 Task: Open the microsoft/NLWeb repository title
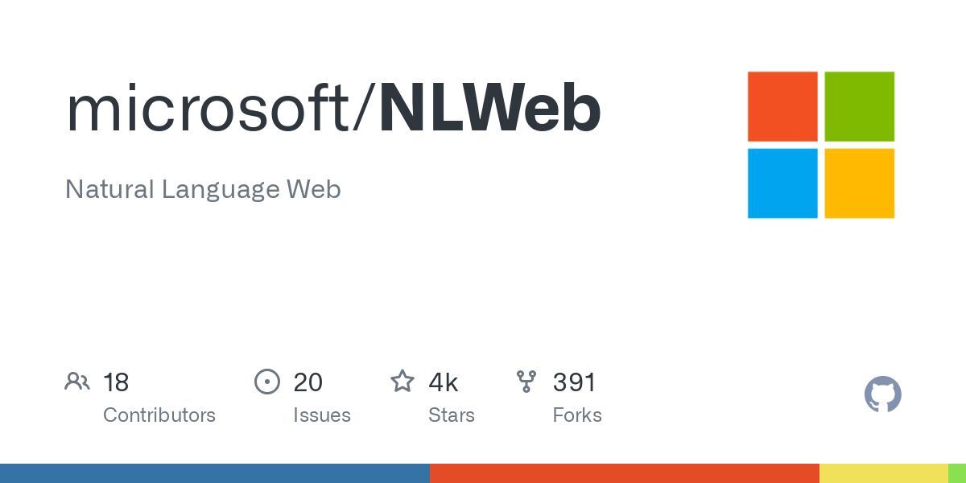[333, 108]
